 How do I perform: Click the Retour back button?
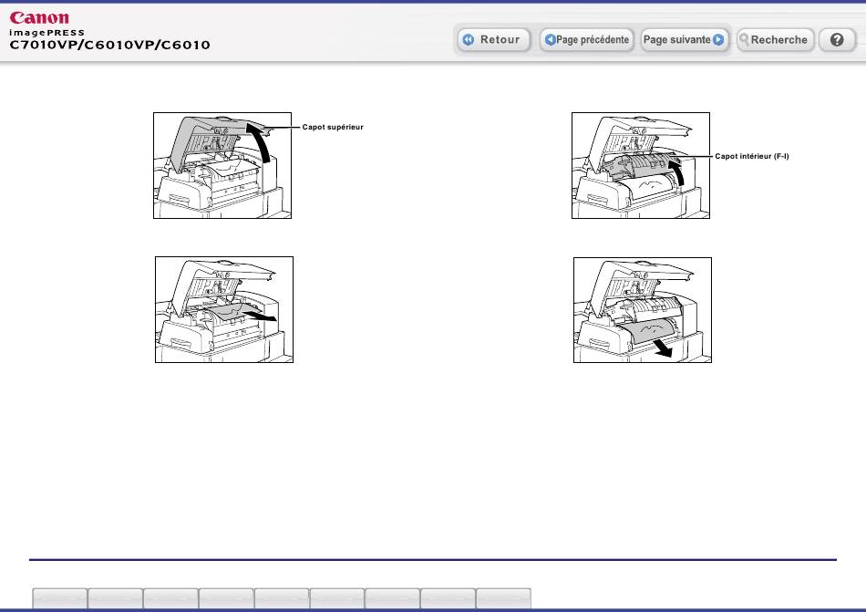point(493,40)
